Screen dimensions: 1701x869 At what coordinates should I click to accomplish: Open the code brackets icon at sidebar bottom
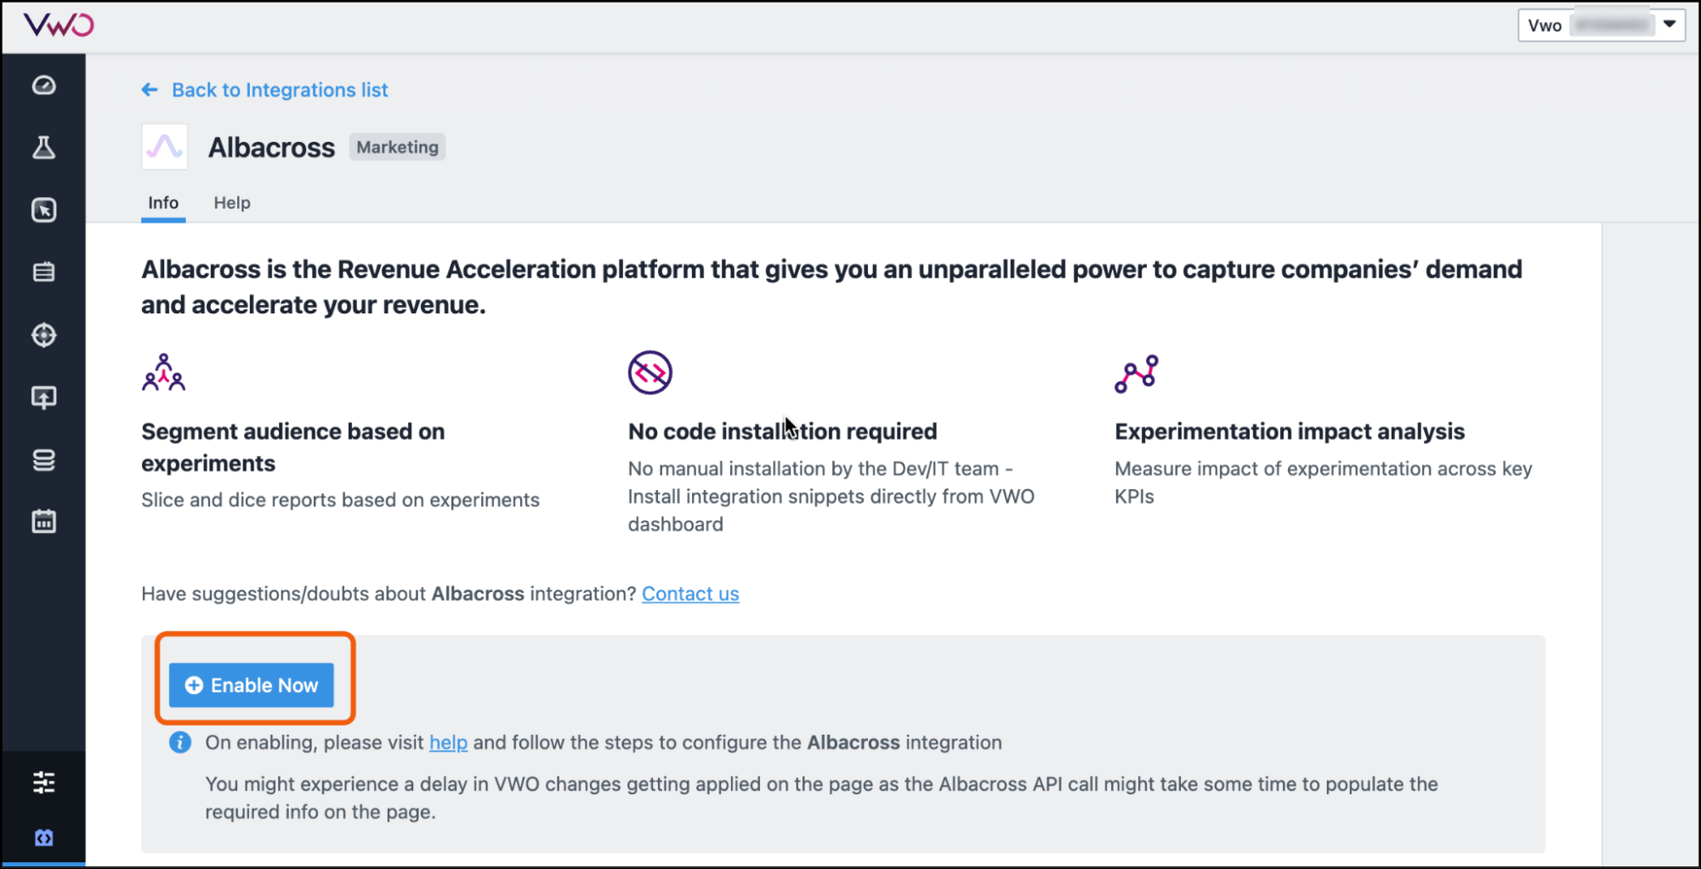pos(44,838)
